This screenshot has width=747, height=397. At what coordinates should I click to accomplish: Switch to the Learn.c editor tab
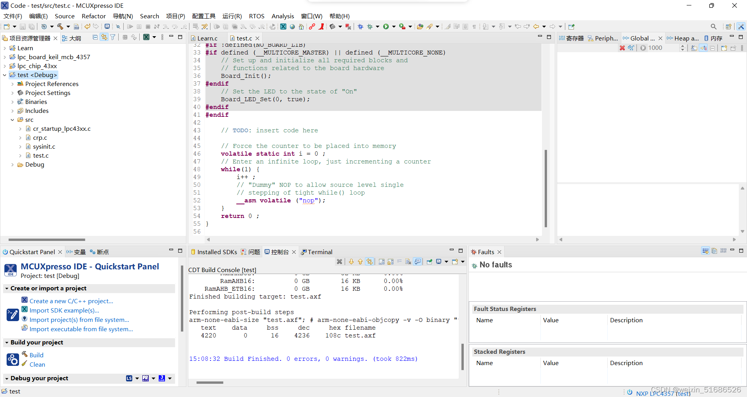(204, 38)
